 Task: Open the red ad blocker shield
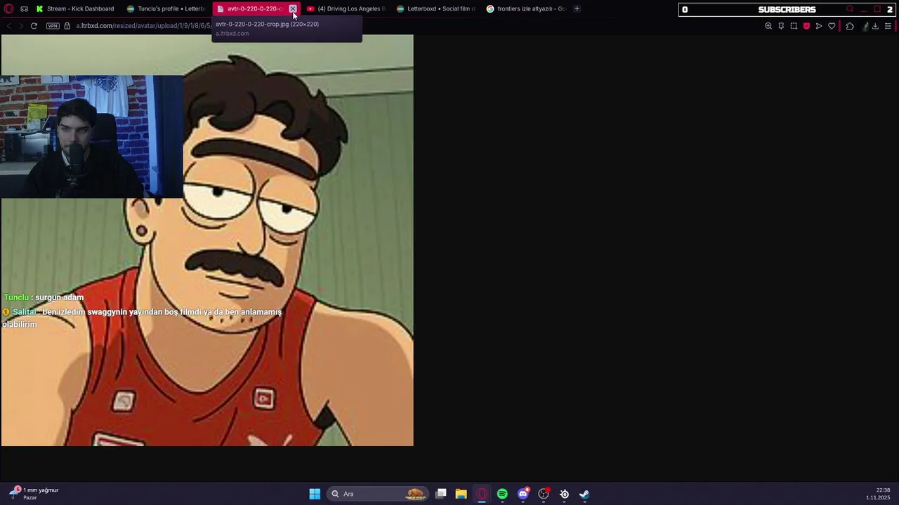click(806, 26)
